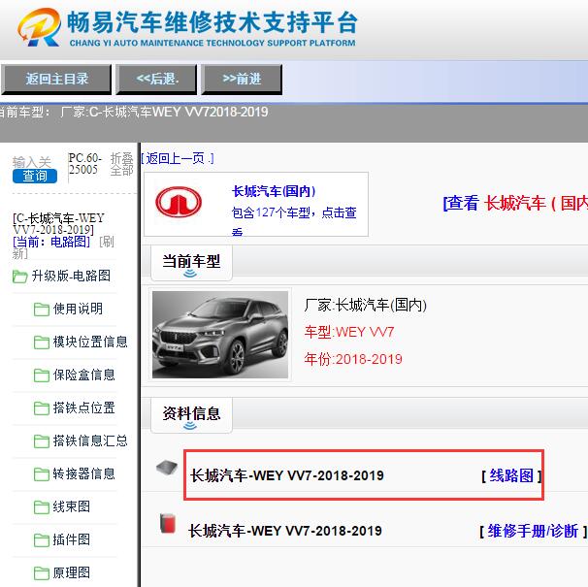Click the 长城汽车-WEY VV7-2018-2019 线路图 row title
This screenshot has height=587, width=588.
(x=287, y=475)
